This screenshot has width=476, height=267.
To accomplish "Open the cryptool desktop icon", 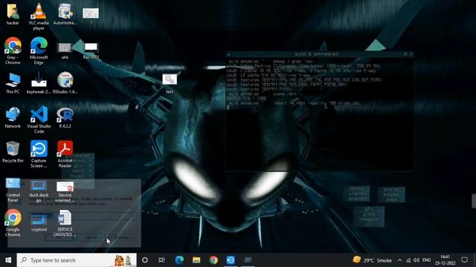I will tap(39, 223).
